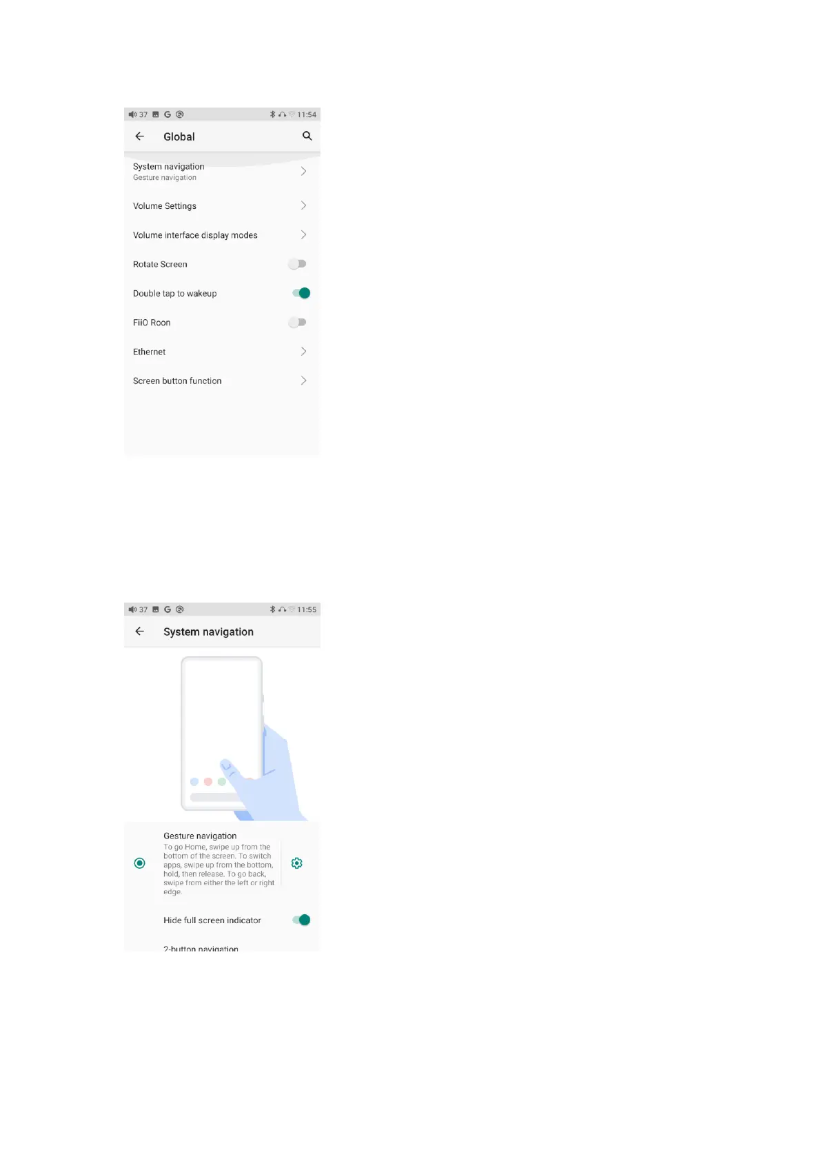Open Screen button function entry
The height and width of the screenshot is (1161, 821).
[222, 381]
